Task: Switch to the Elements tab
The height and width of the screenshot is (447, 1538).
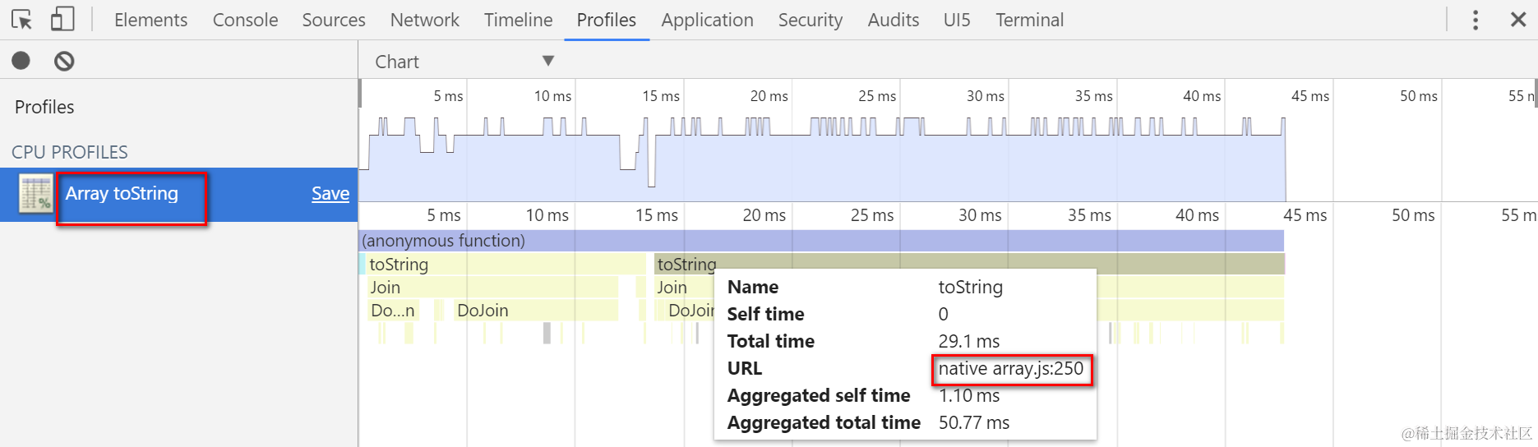Action: (150, 20)
